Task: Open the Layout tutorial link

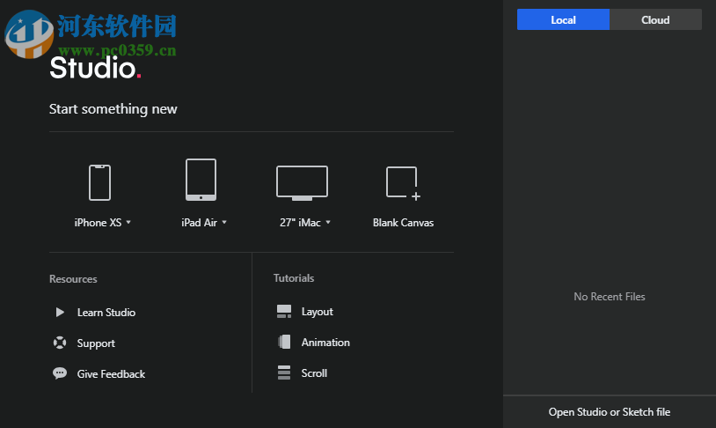Action: click(x=318, y=312)
